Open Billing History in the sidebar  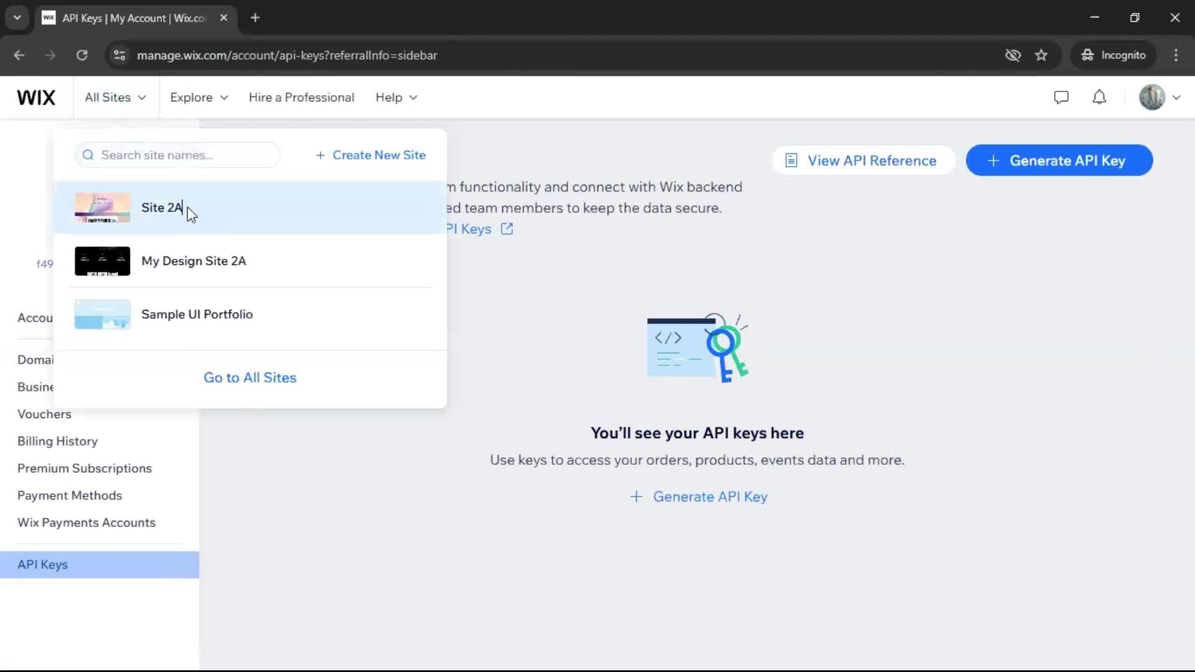pyautogui.click(x=57, y=441)
